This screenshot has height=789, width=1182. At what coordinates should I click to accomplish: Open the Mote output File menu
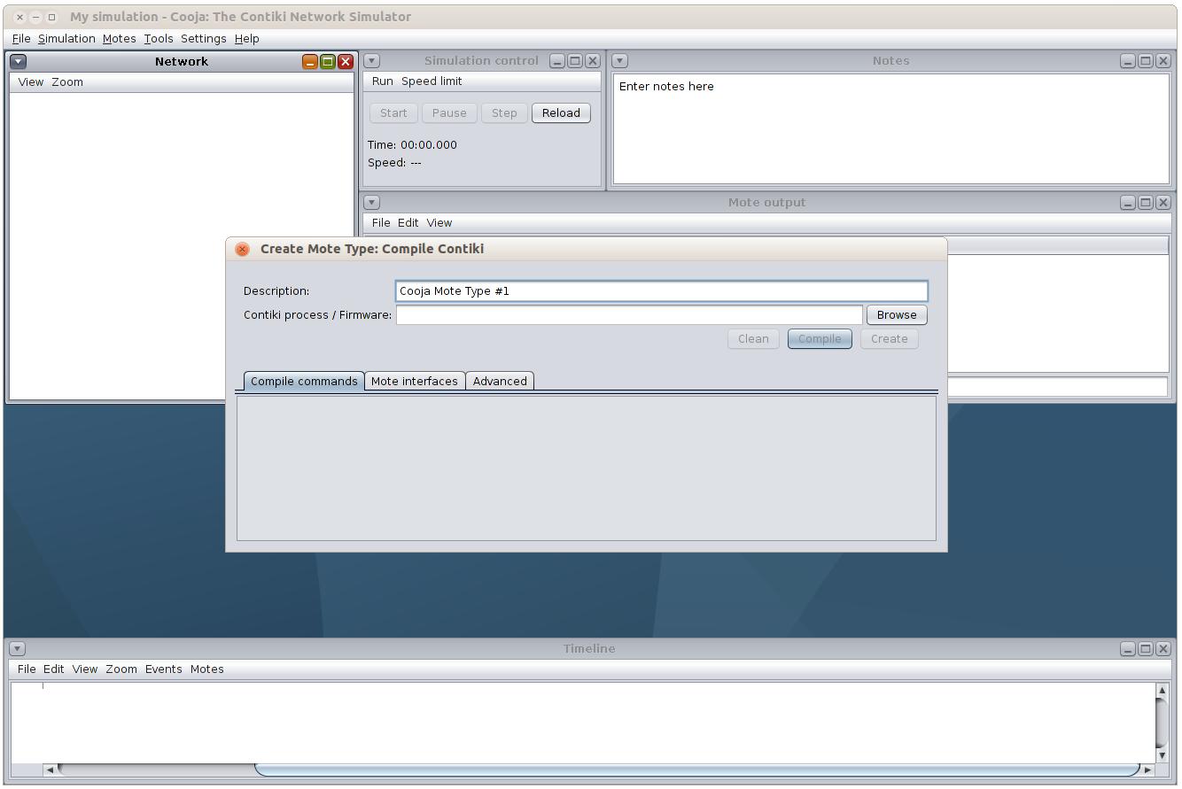point(381,223)
